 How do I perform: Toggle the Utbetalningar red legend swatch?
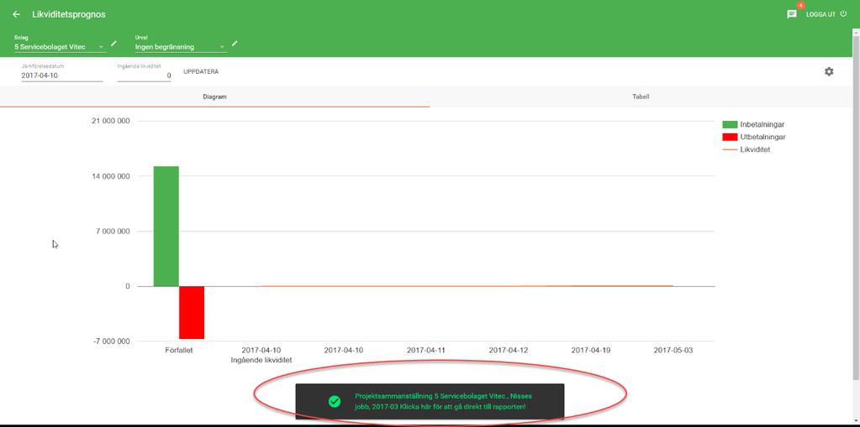pos(730,137)
